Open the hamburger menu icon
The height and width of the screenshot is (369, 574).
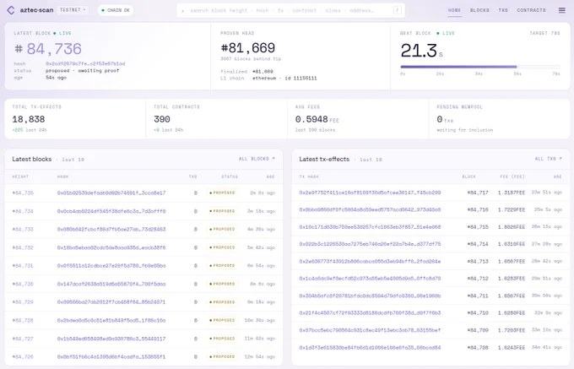(x=562, y=10)
